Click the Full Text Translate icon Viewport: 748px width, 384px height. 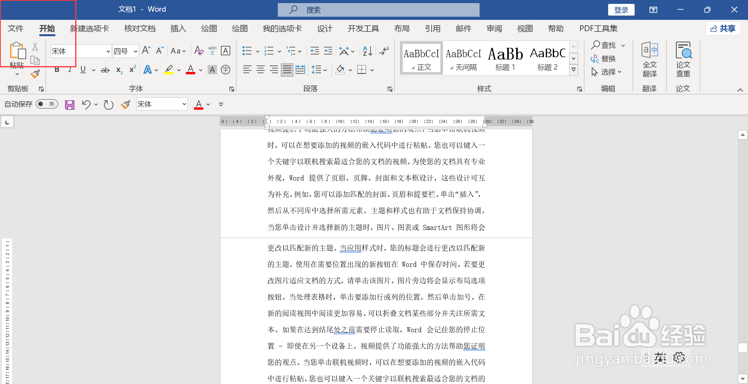pos(650,60)
